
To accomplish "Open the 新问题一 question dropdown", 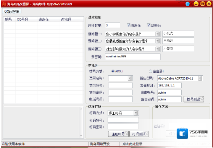I will (x=157, y=34).
